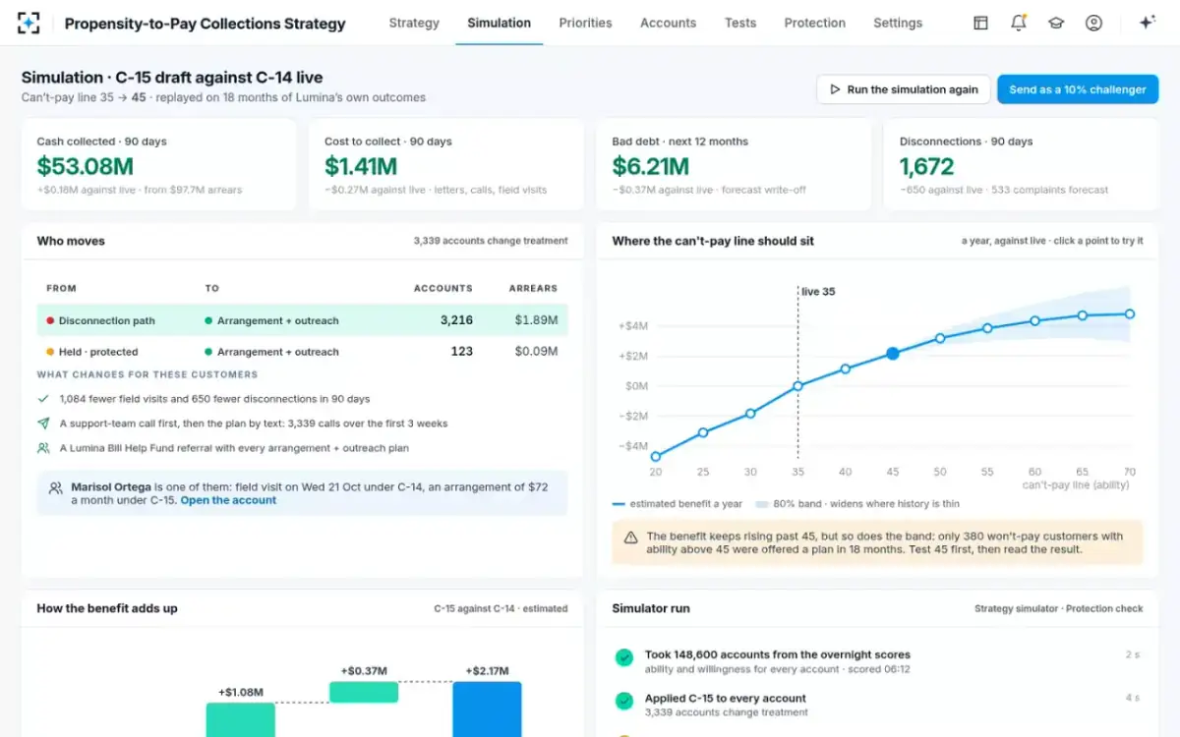Image resolution: width=1180 pixels, height=737 pixels.
Task: Click the chart point at can't-pay line 40
Action: click(x=845, y=369)
